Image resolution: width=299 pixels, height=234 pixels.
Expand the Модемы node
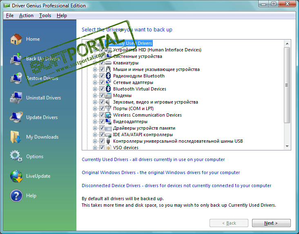(x=95, y=95)
